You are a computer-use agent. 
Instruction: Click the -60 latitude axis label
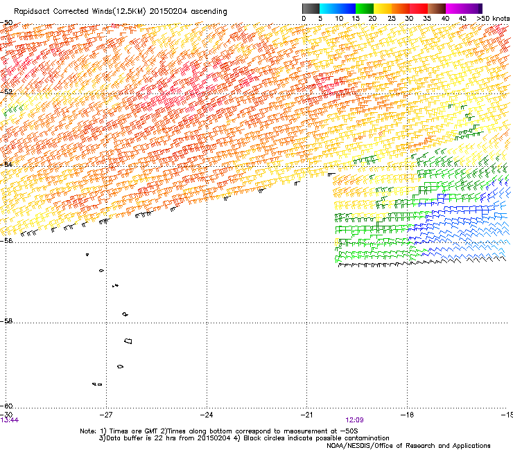click(x=6, y=406)
